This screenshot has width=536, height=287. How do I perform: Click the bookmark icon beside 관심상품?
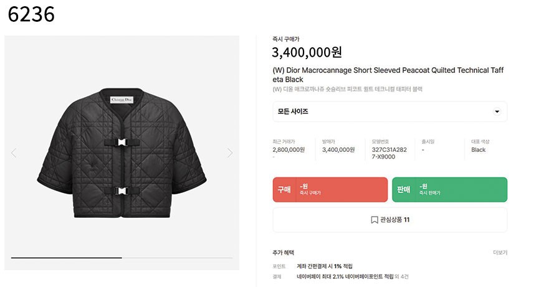pos(374,220)
